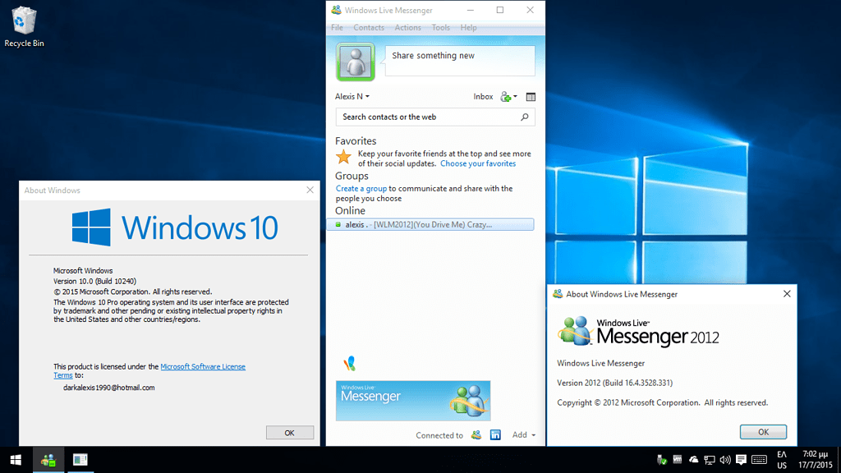Expand the add contact dropdown arrow
Viewport: 841px width, 473px height.
(x=517, y=96)
